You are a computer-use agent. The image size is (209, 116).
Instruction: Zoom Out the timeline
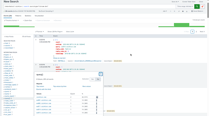click(x=27, y=20)
